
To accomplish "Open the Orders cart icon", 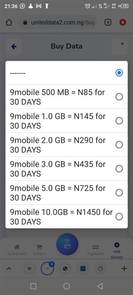I will pyautogui.click(x=39, y=247).
